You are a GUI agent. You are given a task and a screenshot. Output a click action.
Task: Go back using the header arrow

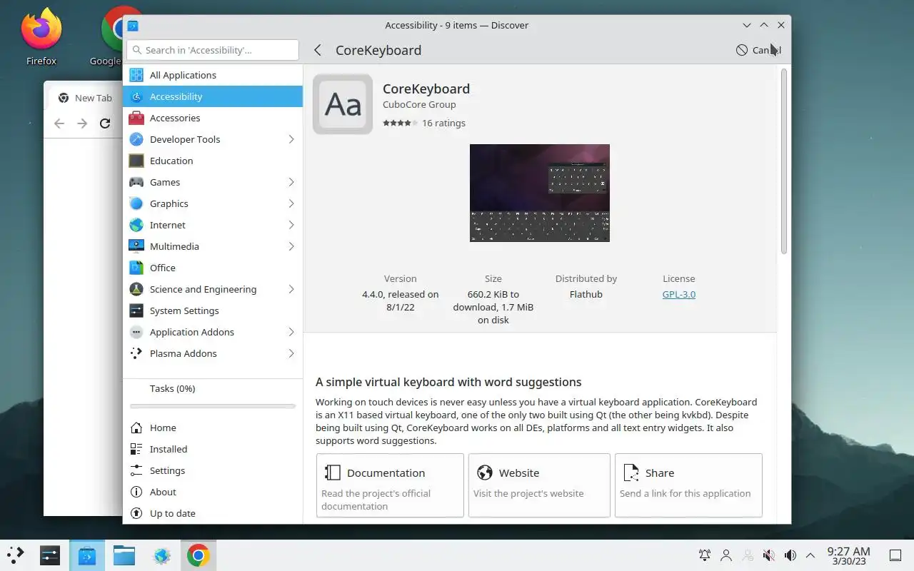[x=318, y=50]
